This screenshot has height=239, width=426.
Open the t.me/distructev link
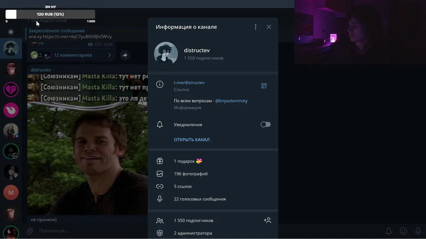[189, 83]
